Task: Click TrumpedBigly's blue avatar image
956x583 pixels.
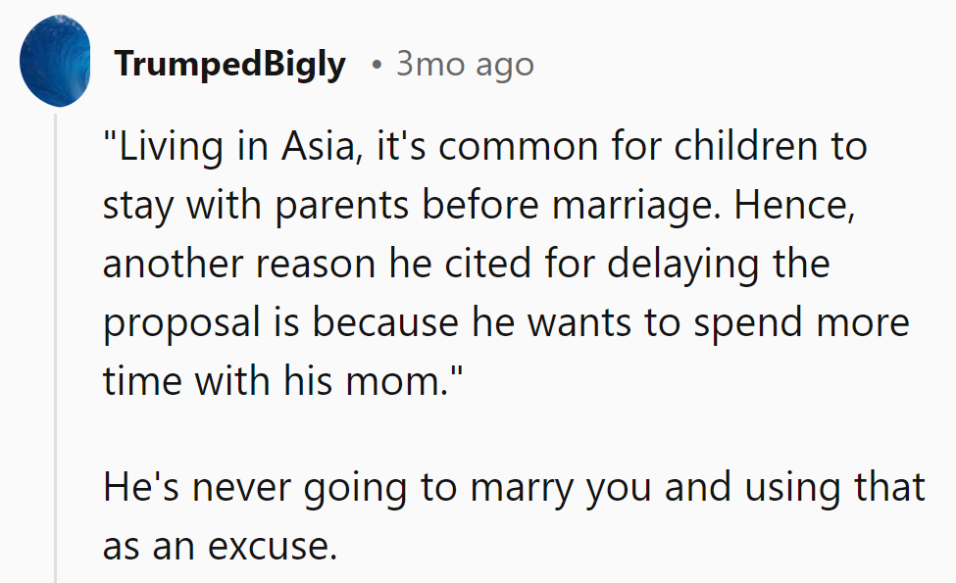Action: pyautogui.click(x=56, y=65)
